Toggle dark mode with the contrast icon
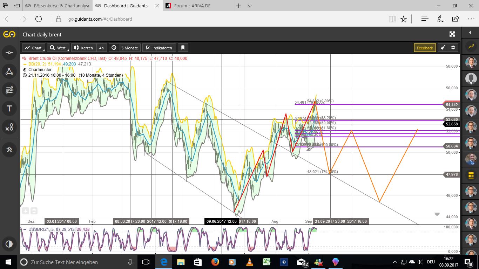 pyautogui.click(x=9, y=244)
